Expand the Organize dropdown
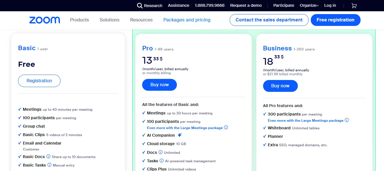 309,6
